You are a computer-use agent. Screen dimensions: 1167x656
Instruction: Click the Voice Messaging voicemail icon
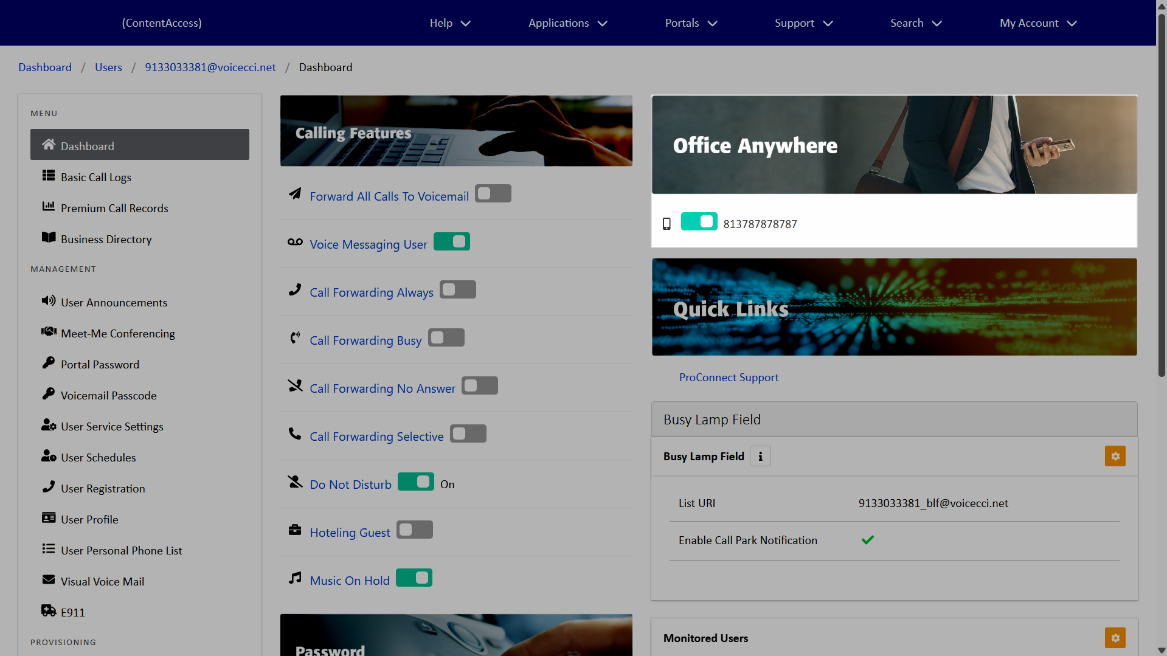[295, 242]
